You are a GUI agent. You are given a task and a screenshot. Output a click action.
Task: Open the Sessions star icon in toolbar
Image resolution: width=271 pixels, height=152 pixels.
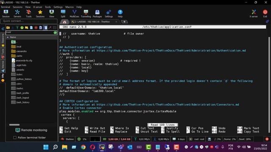[x=40, y=14]
